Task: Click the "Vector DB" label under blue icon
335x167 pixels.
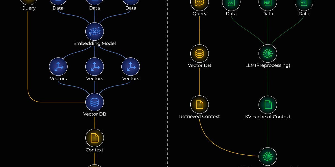Action: pos(95,114)
